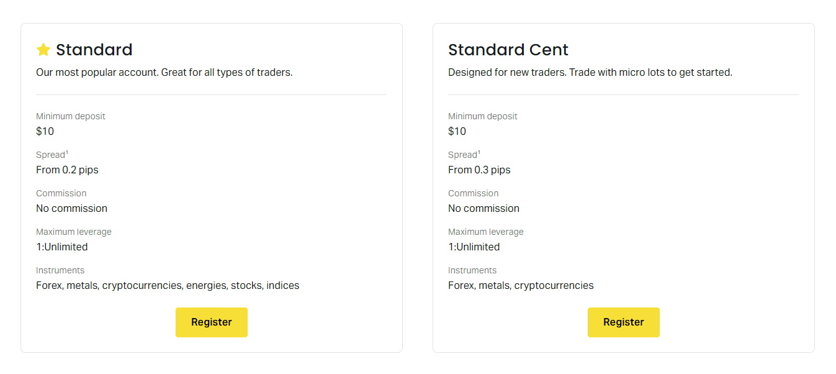This screenshot has height=374, width=836.
Task: Click the yellow star icon beside Standard
Action: [42, 49]
